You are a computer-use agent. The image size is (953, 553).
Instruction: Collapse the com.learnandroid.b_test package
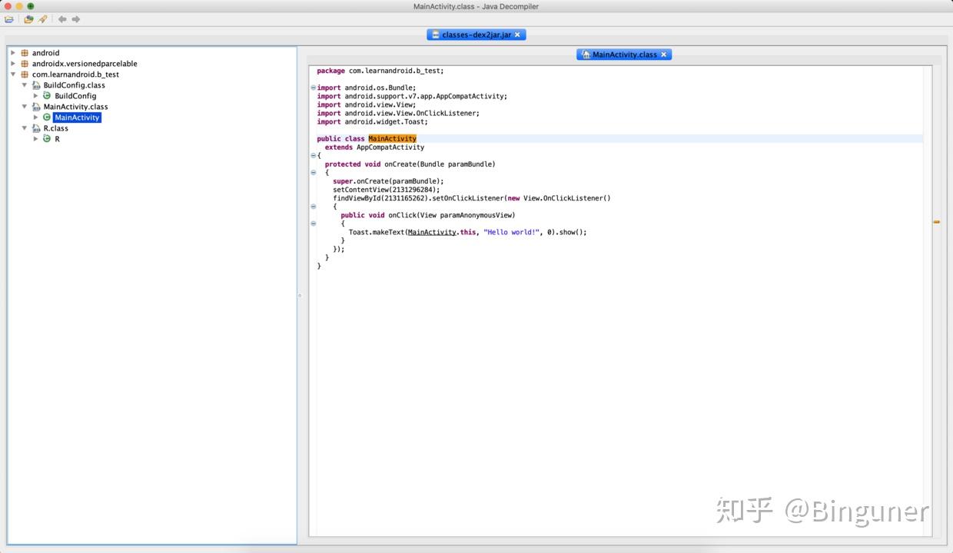pos(13,75)
